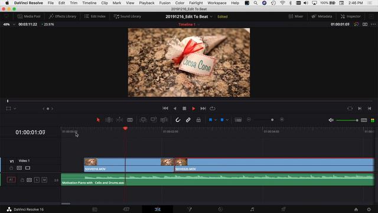
Task: Open viewer options three-dot menu
Action: coord(373,24)
